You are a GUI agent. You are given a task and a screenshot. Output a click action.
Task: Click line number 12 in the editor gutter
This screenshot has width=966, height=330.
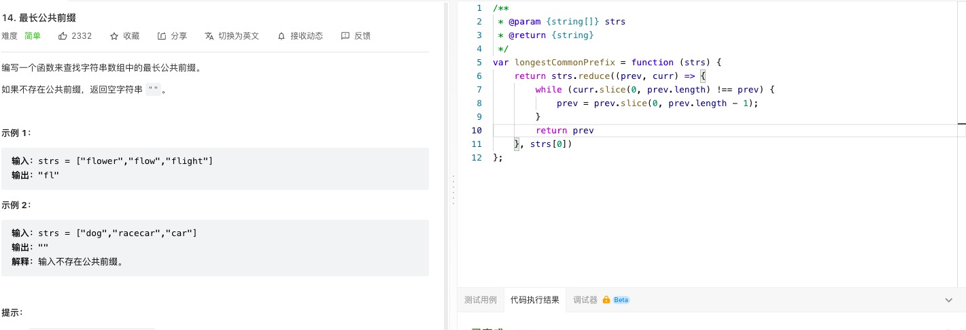click(x=476, y=158)
